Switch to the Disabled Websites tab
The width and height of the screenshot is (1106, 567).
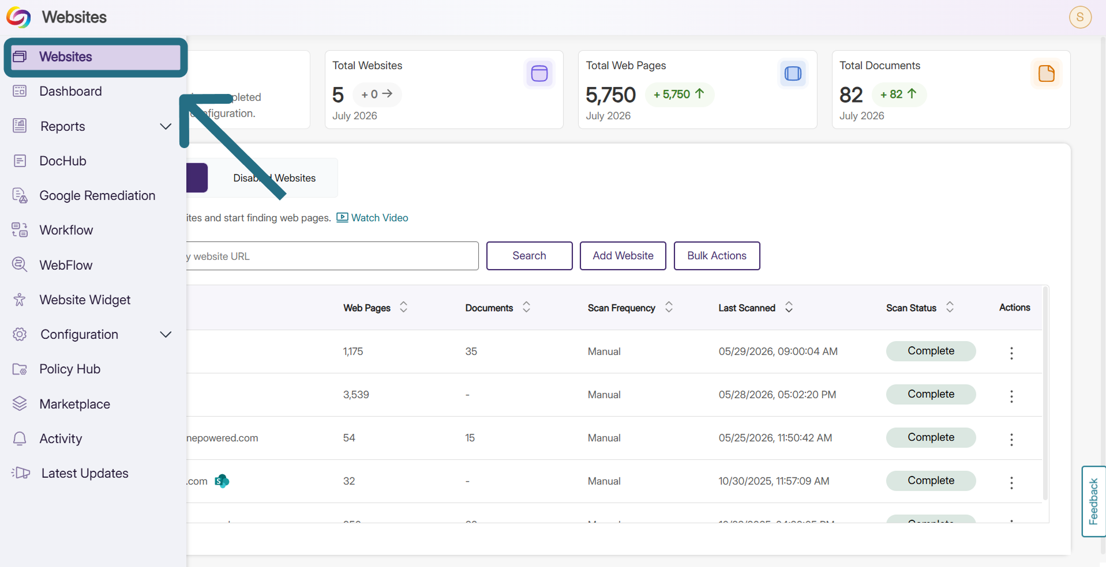[274, 178]
